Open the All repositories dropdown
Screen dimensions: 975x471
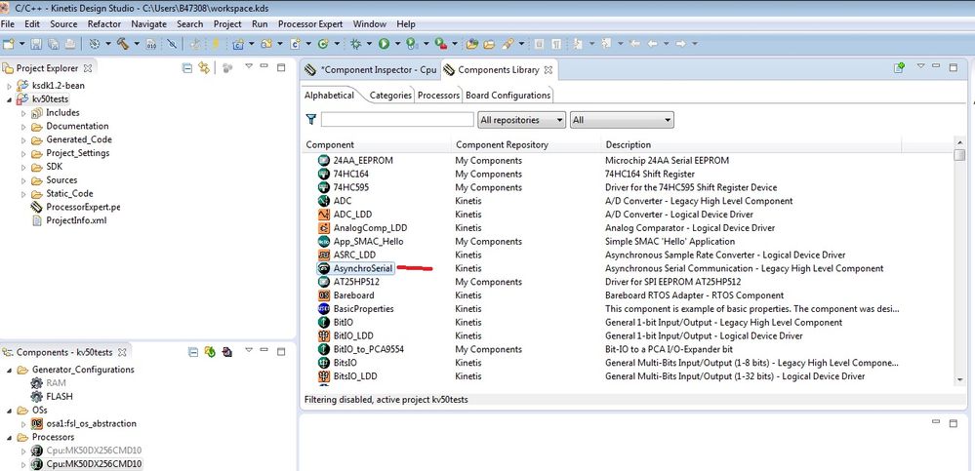coord(522,120)
